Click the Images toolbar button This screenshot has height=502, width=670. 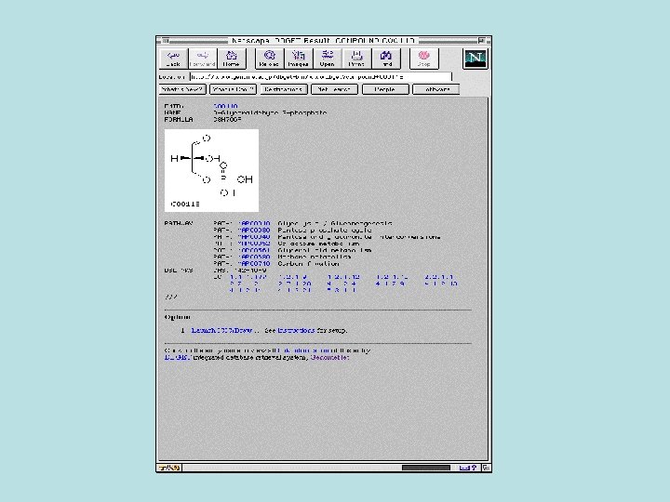point(297,58)
